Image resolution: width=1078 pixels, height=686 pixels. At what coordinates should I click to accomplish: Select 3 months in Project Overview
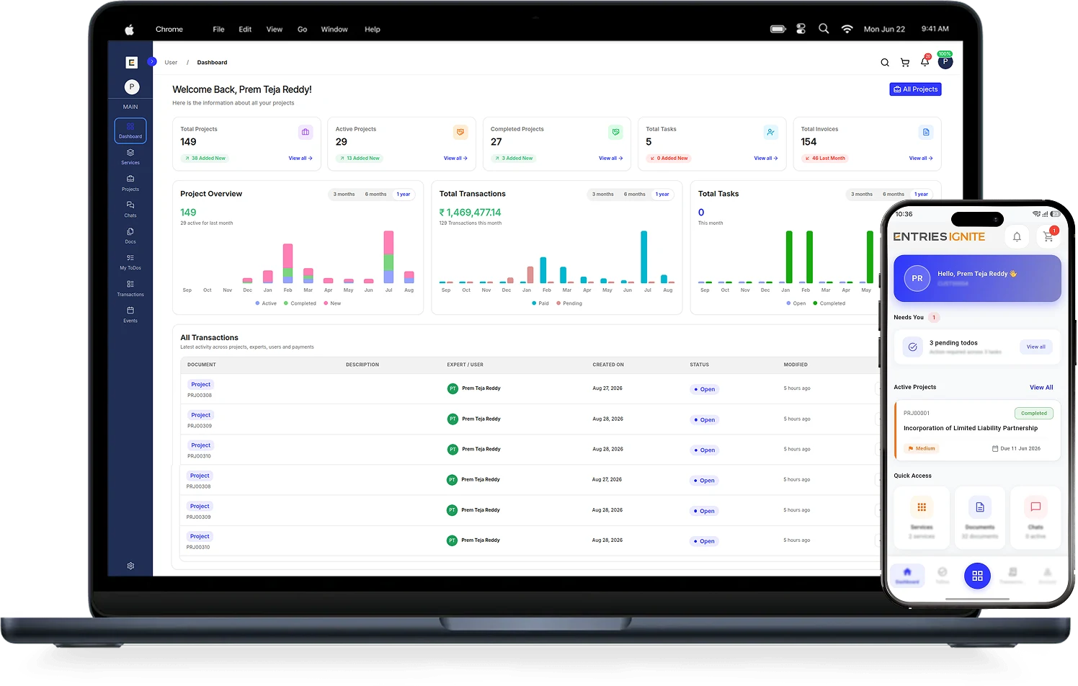pos(344,195)
